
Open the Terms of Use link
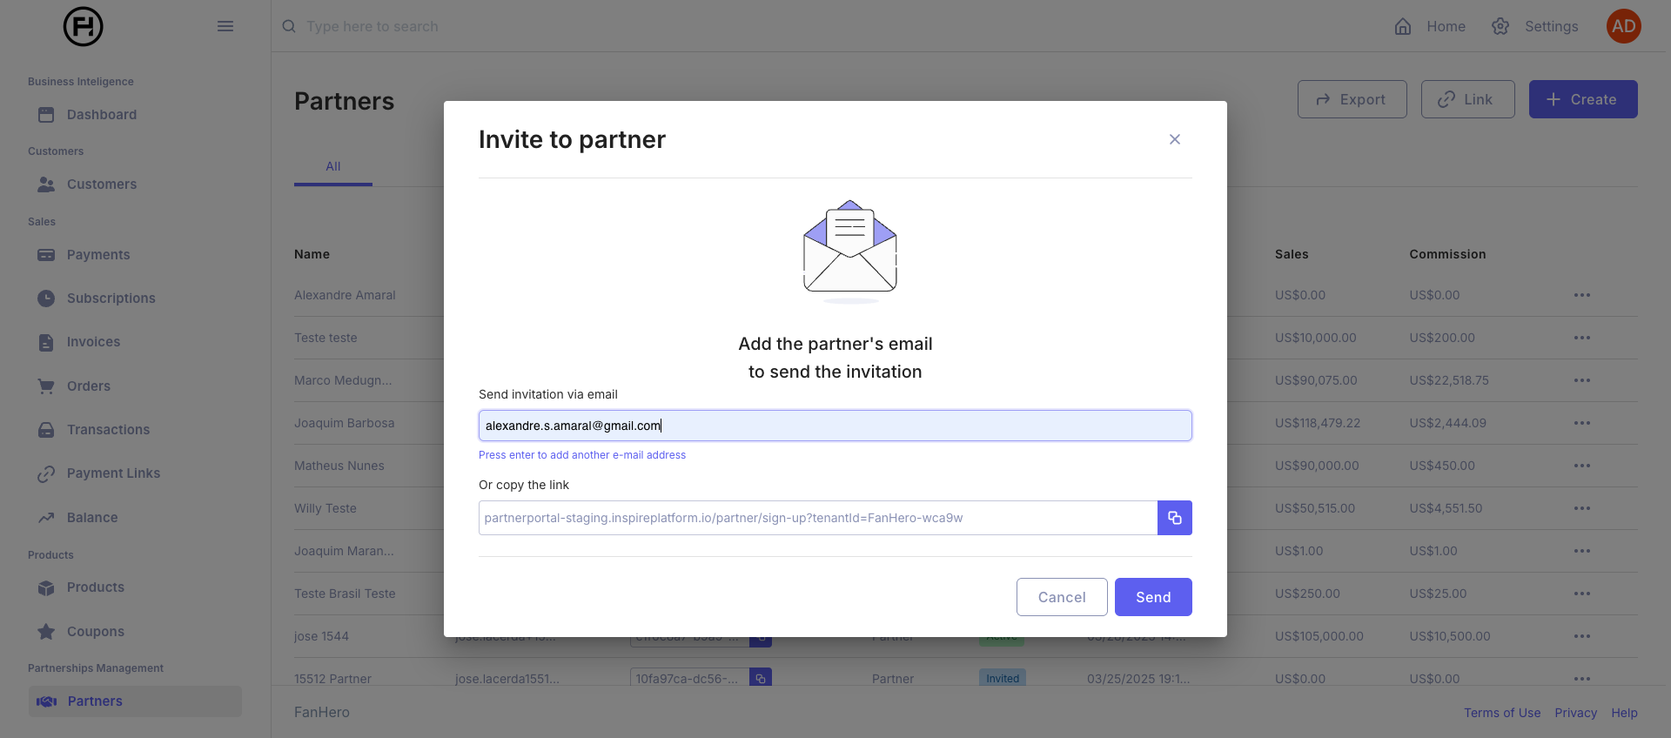(x=1502, y=713)
